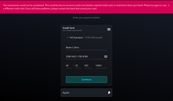
Task: Click the cardholder name field, Bettie Collins
Action: [86, 47]
